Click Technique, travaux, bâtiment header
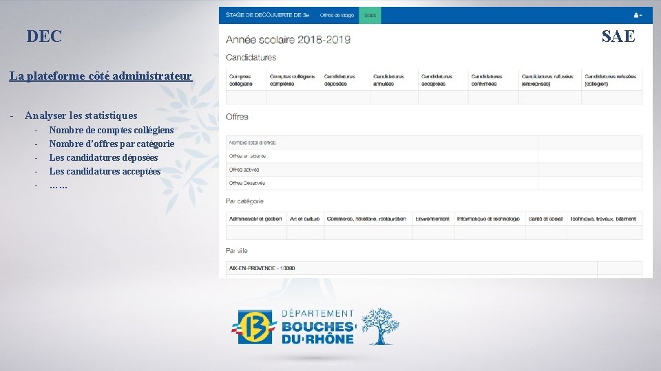The width and height of the screenshot is (661, 371). pyautogui.click(x=603, y=218)
